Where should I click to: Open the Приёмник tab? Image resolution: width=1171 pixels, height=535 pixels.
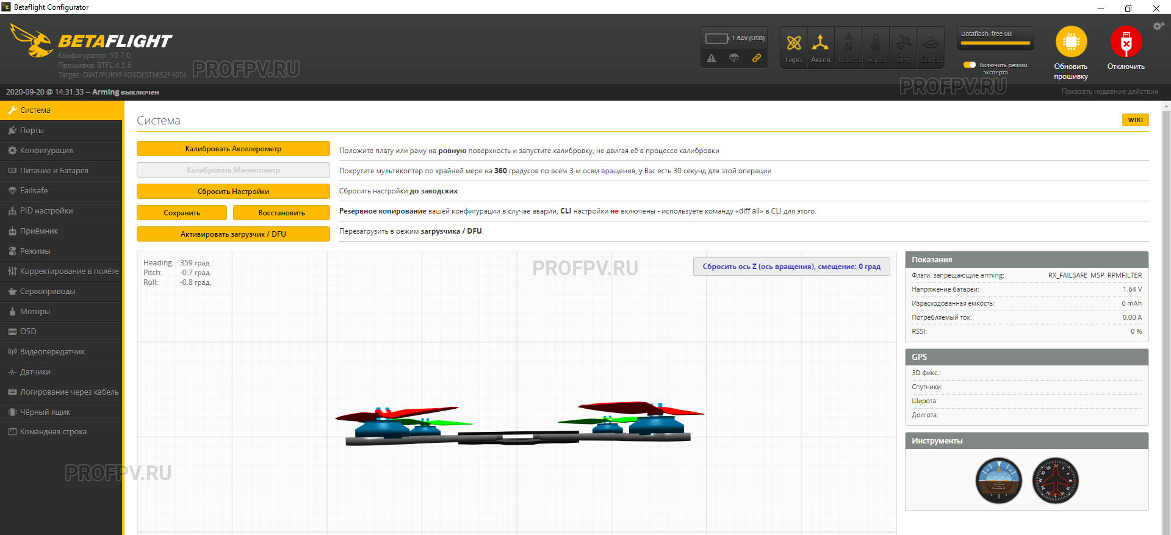(x=61, y=231)
